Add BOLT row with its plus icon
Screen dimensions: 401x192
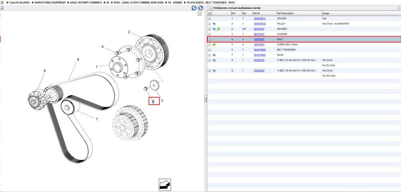[x=209, y=40]
